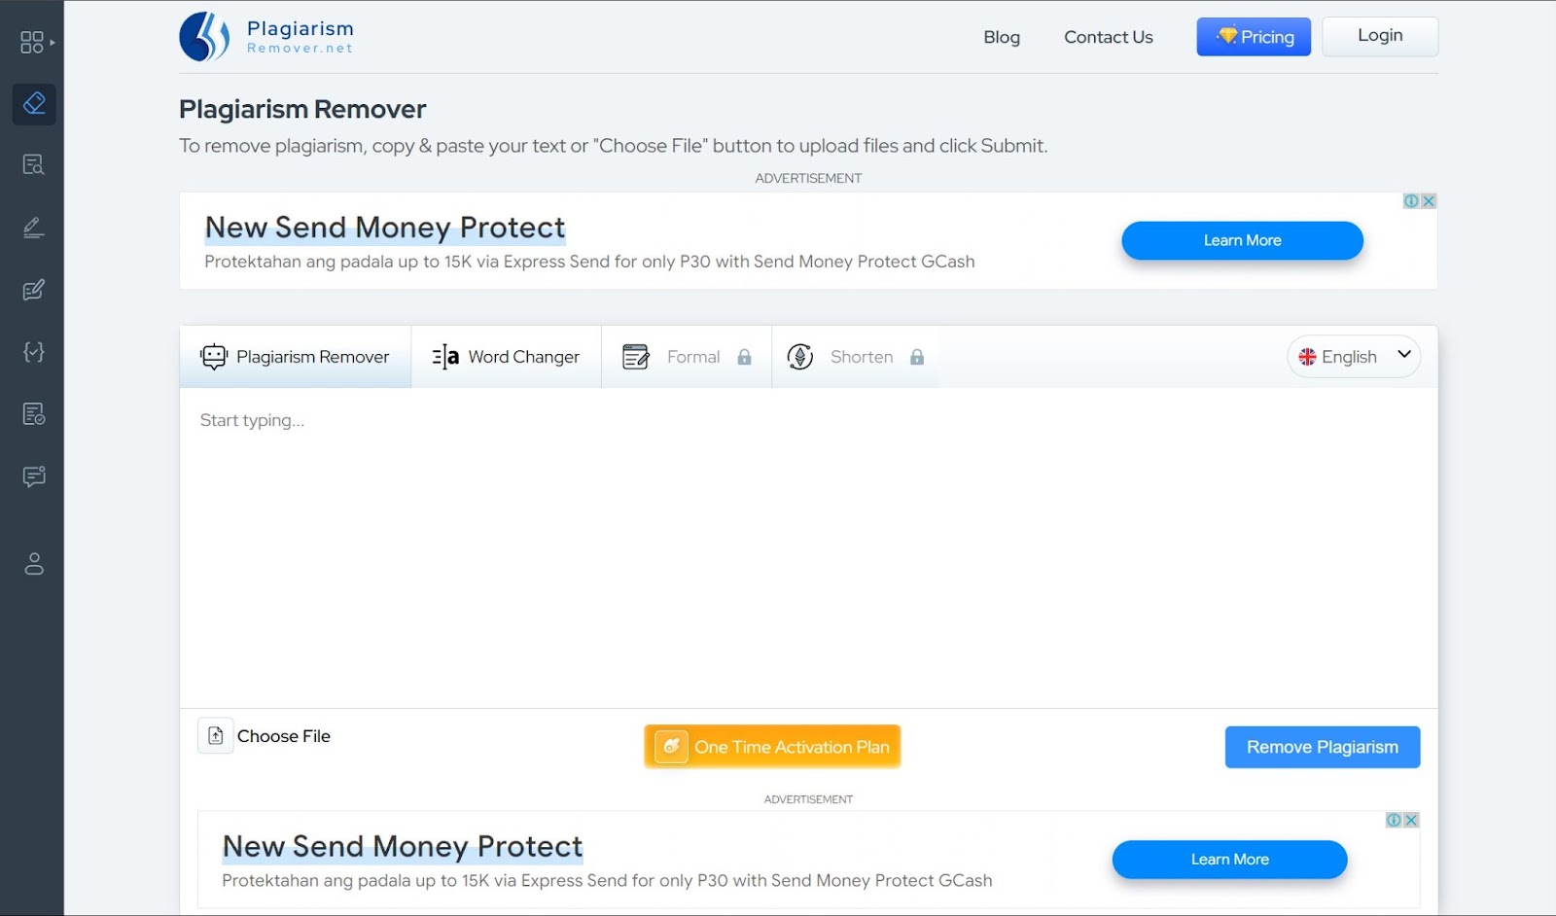Open the Contact Us page
The height and width of the screenshot is (916, 1556).
coord(1109,37)
